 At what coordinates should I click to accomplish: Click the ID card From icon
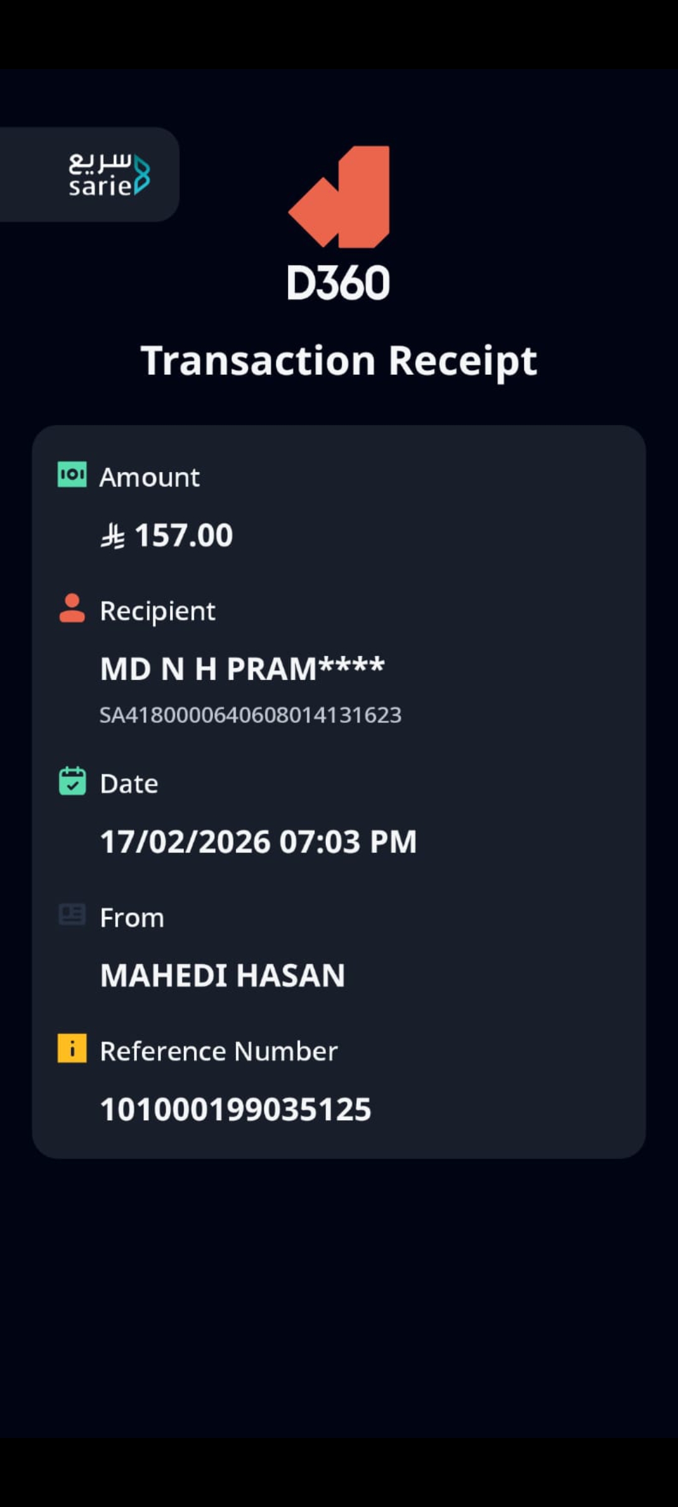(x=72, y=915)
